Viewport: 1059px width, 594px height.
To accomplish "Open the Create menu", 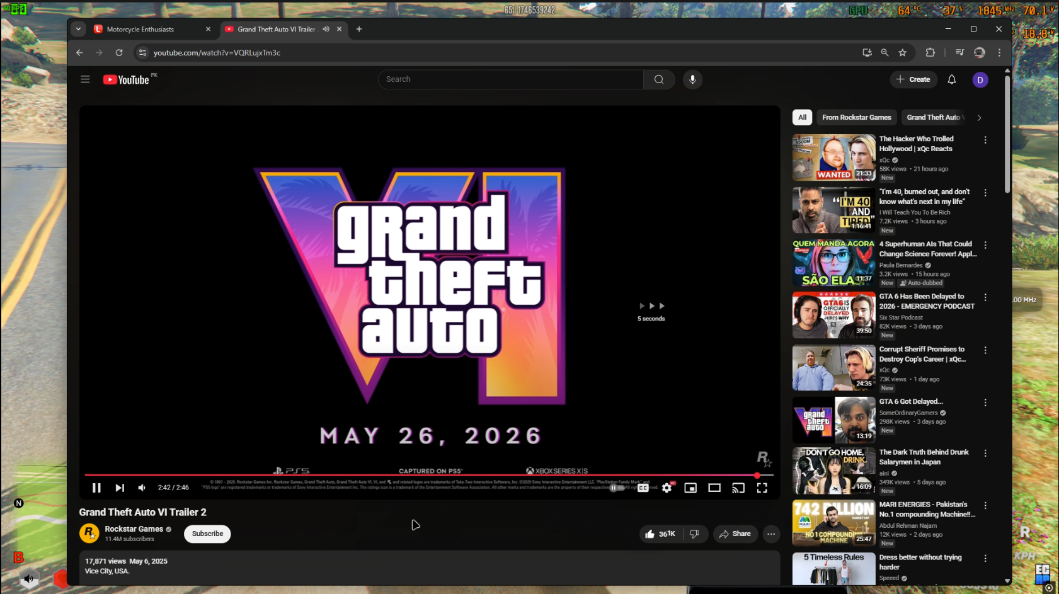I will click(x=913, y=79).
